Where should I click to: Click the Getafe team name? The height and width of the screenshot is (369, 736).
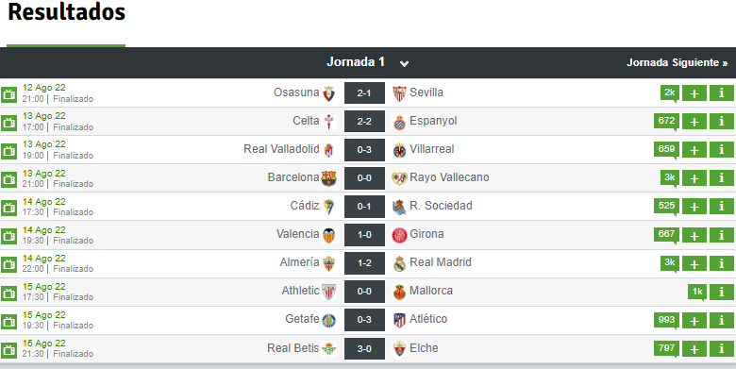coord(302,319)
